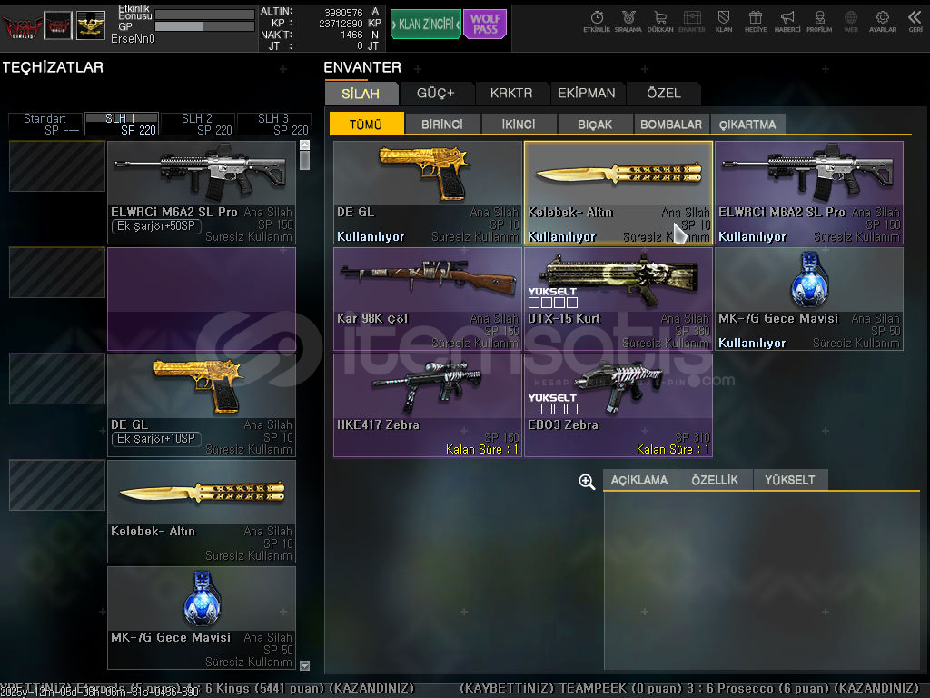
Task: Show only BIÇAK weapons filter
Action: coord(594,125)
